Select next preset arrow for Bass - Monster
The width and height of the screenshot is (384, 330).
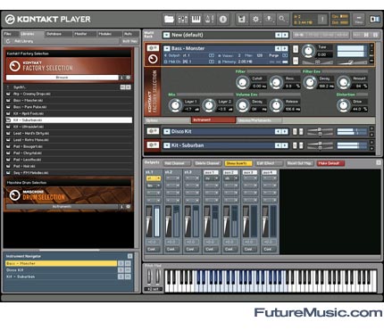pyautogui.click(x=285, y=48)
